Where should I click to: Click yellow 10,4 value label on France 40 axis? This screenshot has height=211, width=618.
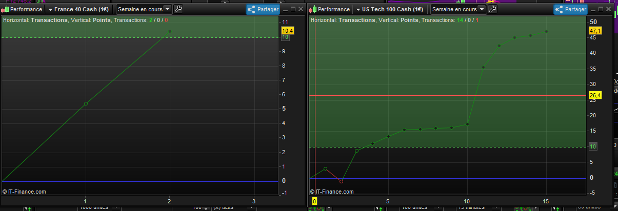coord(287,31)
